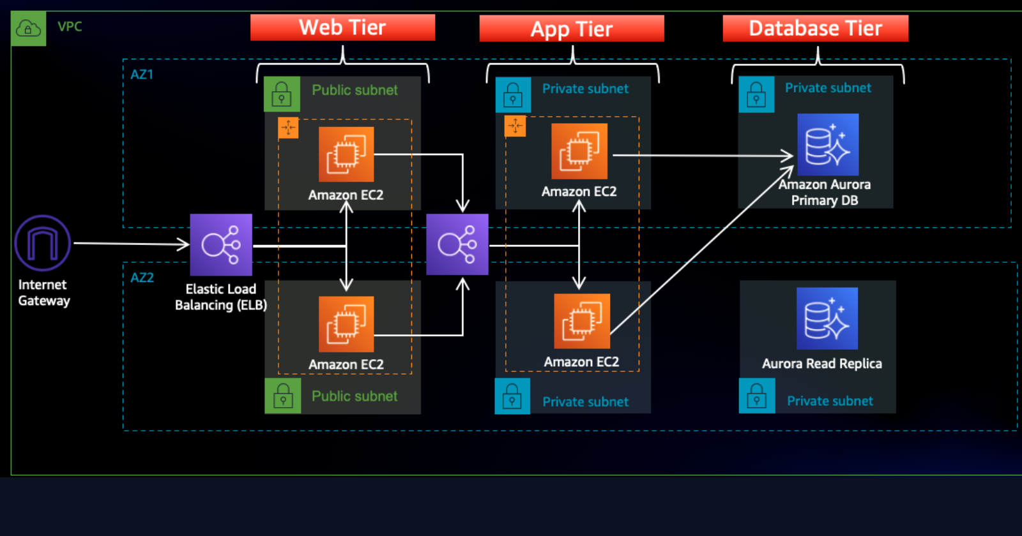Click the Amazon EC2 icon in AZ1 public subnet
The width and height of the screenshot is (1022, 536).
[346, 154]
